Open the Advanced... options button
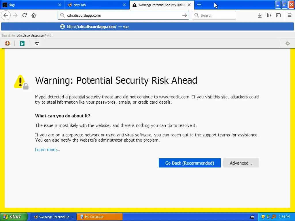The height and width of the screenshot is (221, 295). coord(241,163)
